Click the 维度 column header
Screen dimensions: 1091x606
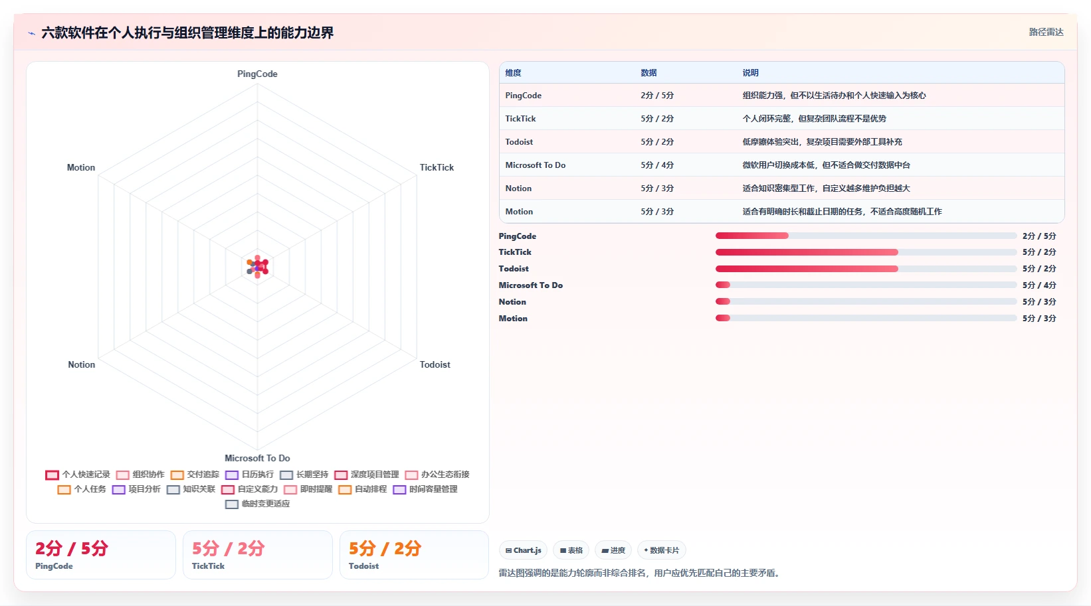(513, 73)
